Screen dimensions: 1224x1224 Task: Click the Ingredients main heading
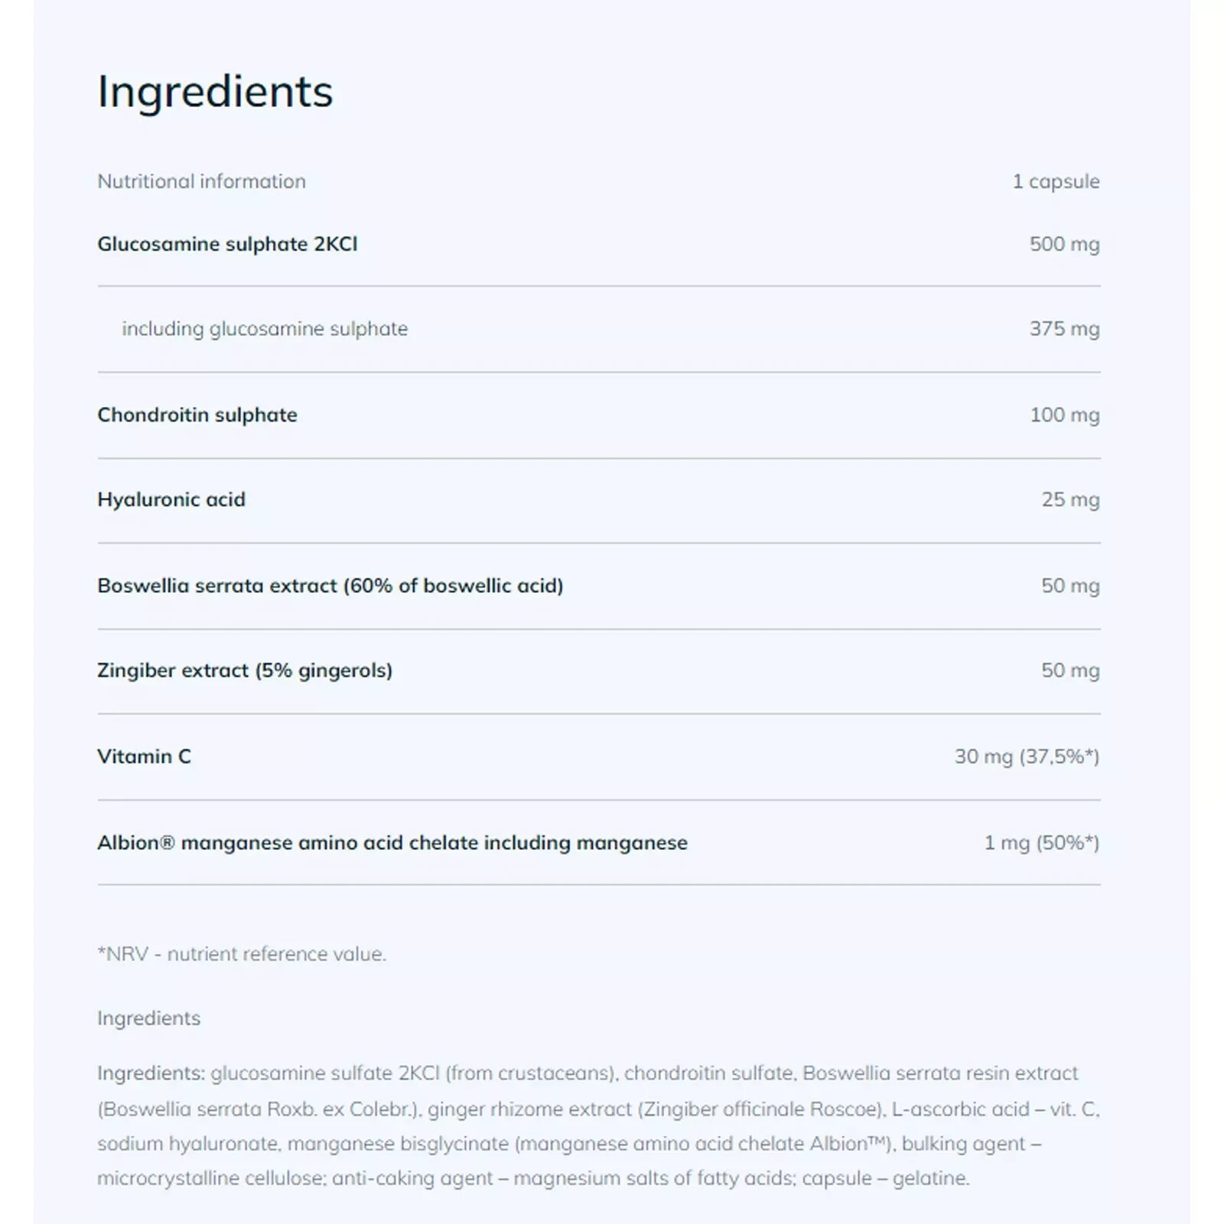(x=215, y=92)
